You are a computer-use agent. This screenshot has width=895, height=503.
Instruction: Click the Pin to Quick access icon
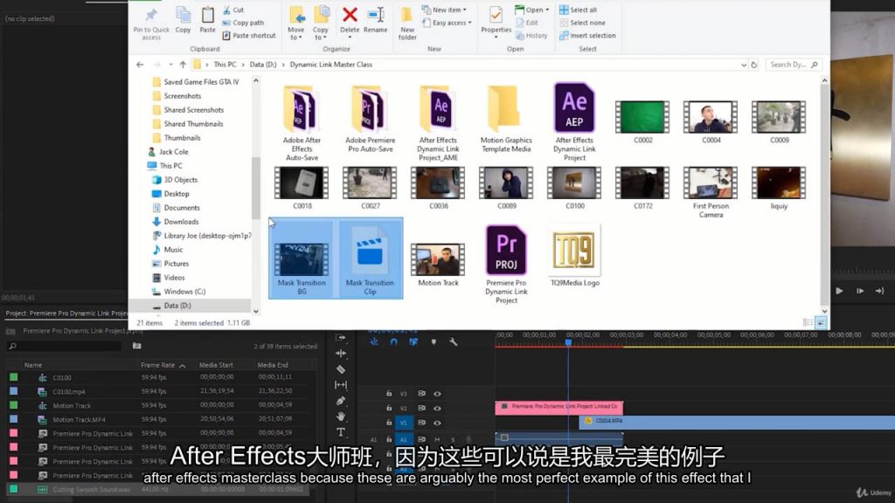pyautogui.click(x=151, y=15)
